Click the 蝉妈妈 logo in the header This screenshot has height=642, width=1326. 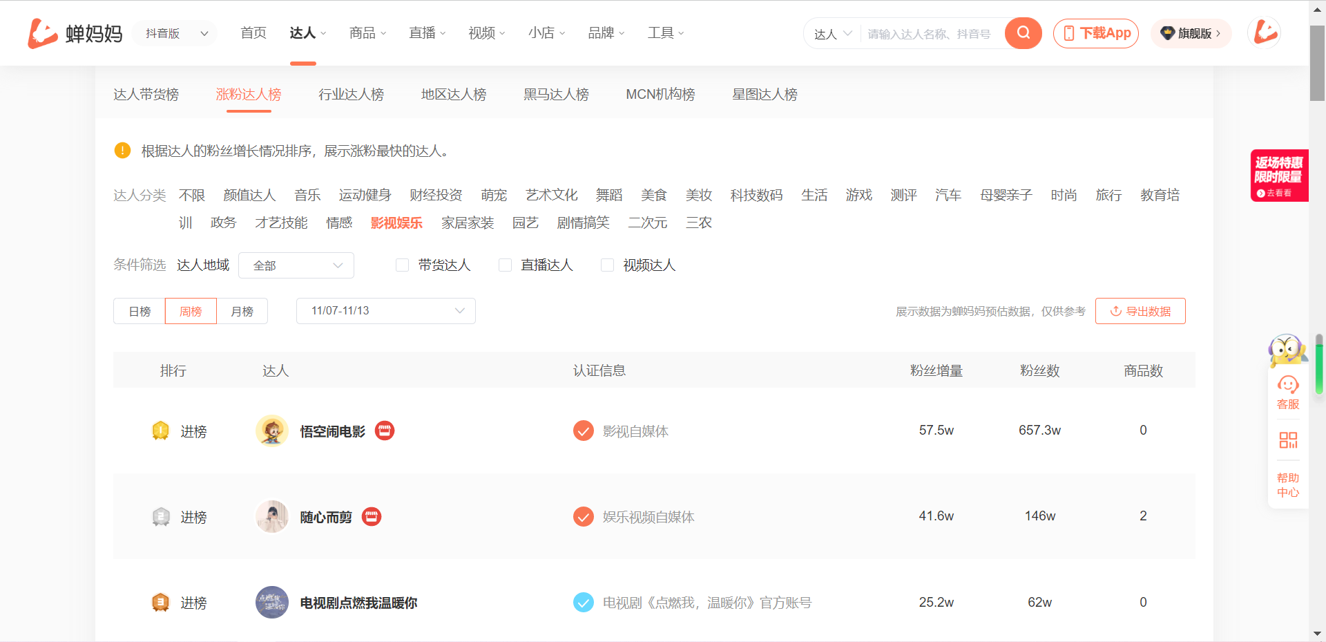point(75,33)
